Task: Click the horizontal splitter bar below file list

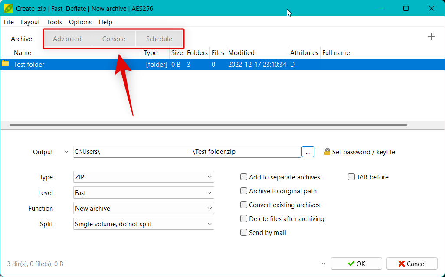Action: pos(208,125)
